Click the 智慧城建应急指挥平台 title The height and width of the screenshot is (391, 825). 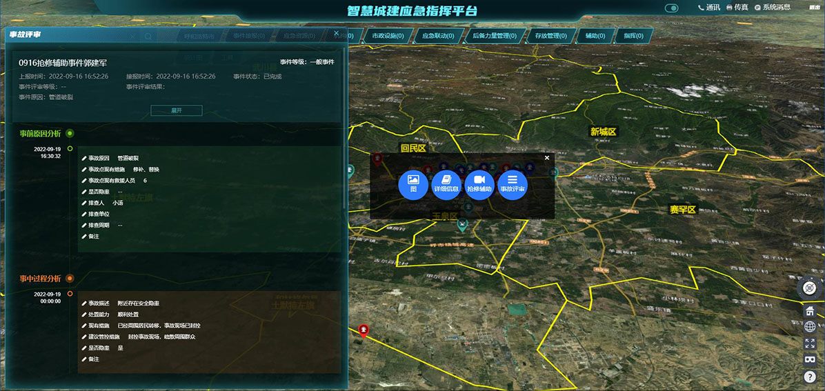[412, 11]
